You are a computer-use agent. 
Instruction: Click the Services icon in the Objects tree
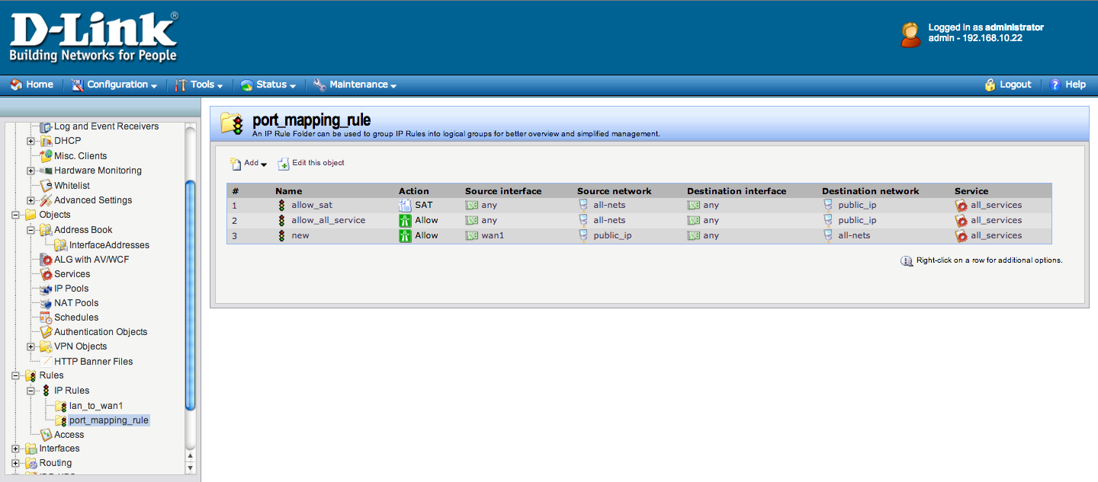click(x=46, y=274)
